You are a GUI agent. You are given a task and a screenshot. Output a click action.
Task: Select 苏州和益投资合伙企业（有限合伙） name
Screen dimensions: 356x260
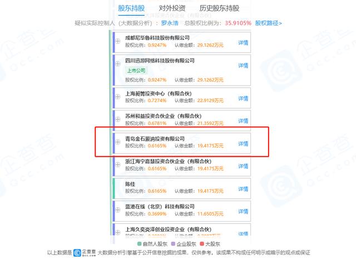tap(164, 116)
